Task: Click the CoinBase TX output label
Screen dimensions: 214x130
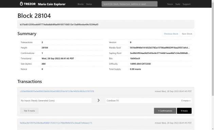Action: click(x=113, y=101)
